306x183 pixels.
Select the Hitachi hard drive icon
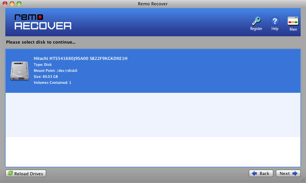click(20, 71)
